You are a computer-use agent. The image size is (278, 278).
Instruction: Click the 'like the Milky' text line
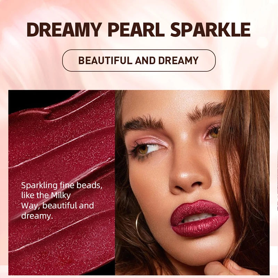[x=46, y=195]
